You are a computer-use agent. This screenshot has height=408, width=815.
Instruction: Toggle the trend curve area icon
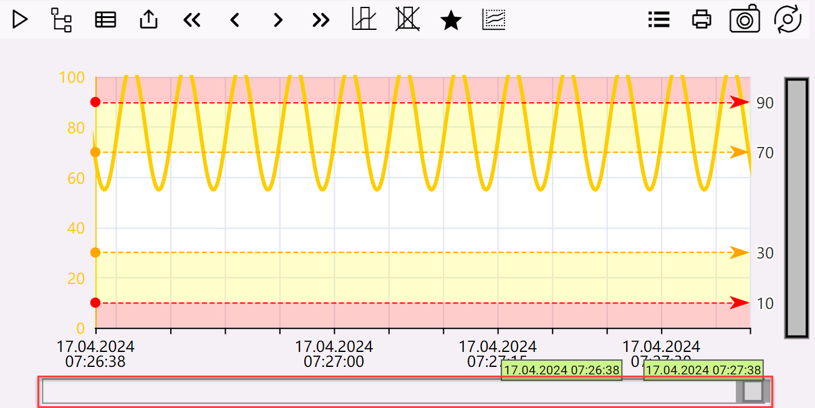click(x=494, y=19)
